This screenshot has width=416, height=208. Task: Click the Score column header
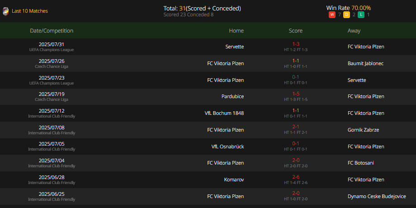[296, 30]
